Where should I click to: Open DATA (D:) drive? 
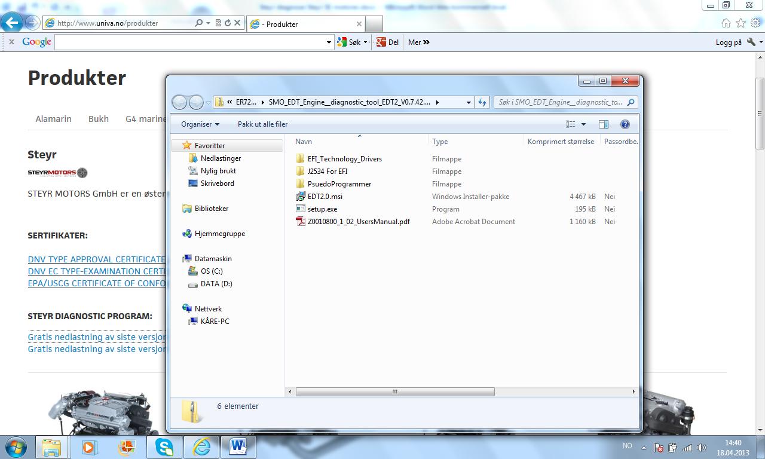(216, 284)
